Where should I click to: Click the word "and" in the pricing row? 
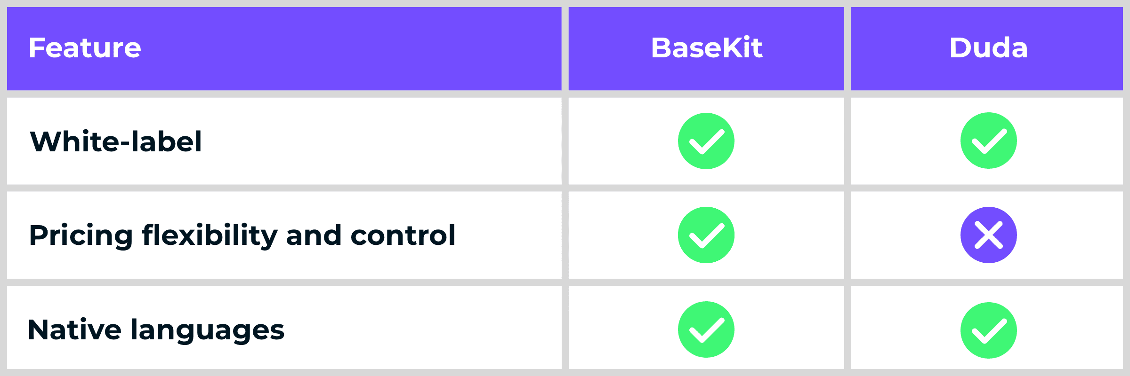tap(314, 235)
